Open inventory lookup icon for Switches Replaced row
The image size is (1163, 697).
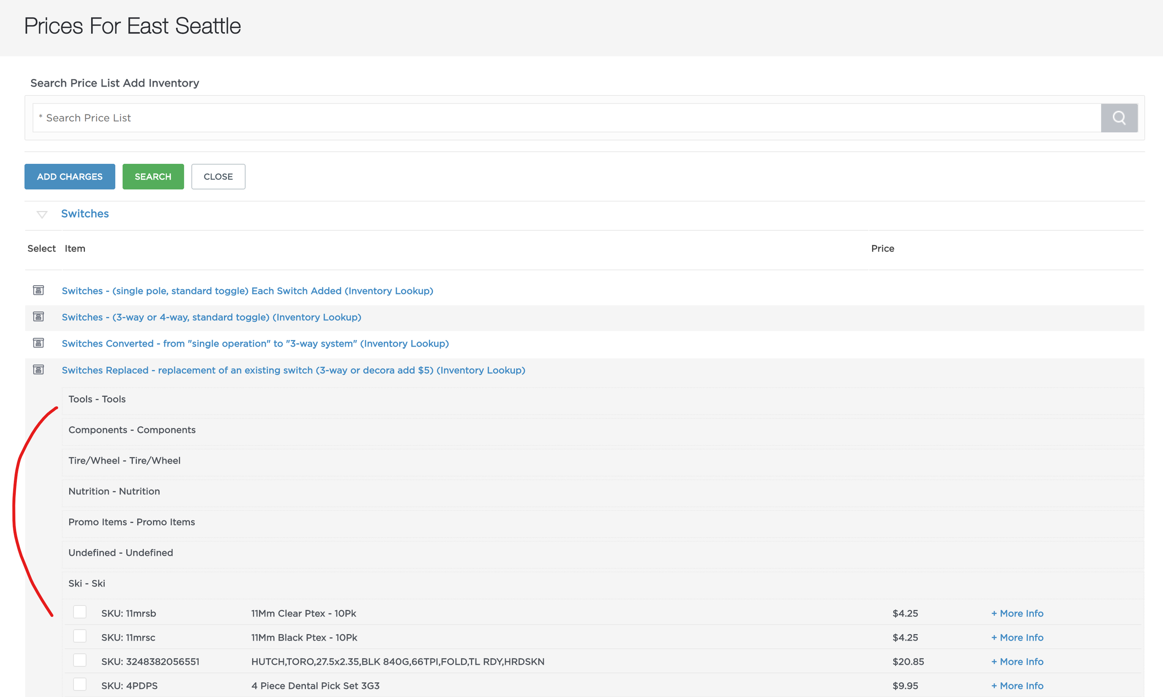pyautogui.click(x=39, y=370)
